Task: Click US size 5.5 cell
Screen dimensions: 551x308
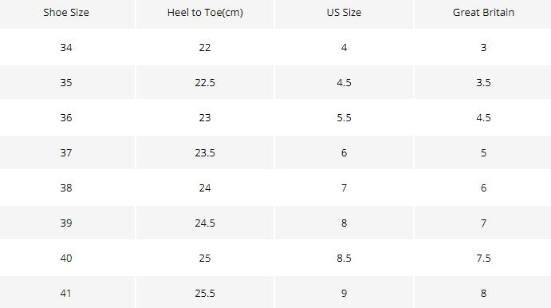Action: pos(344,118)
